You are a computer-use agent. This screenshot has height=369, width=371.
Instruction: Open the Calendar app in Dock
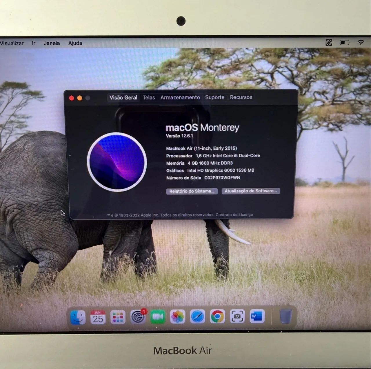[x=98, y=317]
